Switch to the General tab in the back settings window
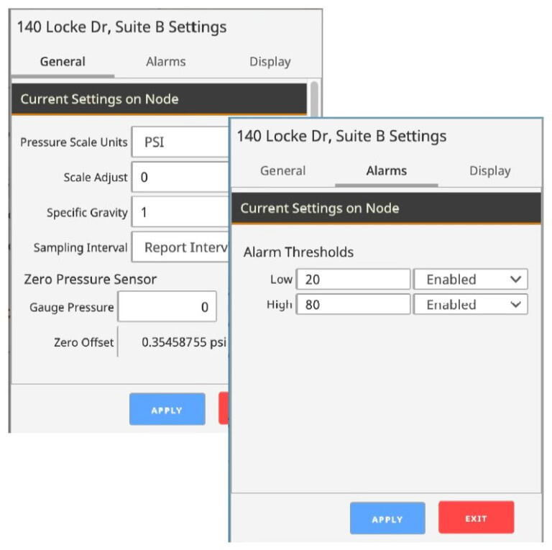The width and height of the screenshot is (552, 550). click(63, 62)
